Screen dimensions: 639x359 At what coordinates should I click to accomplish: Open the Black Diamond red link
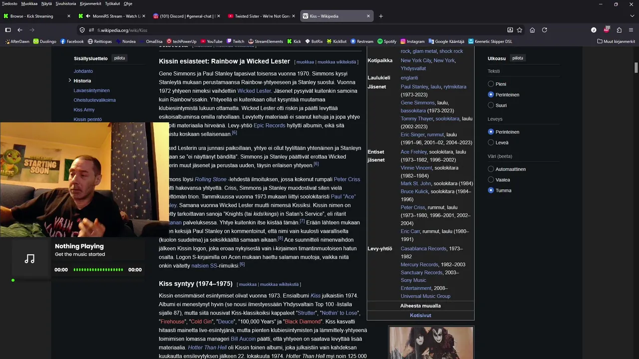tap(303, 322)
